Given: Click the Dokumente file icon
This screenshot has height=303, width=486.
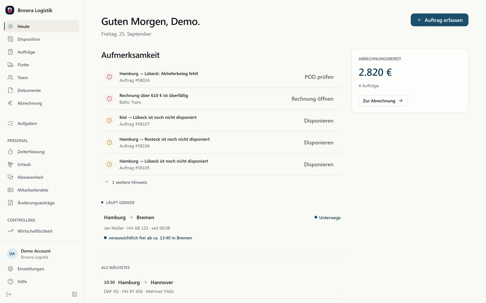Looking at the screenshot, I should click(x=11, y=90).
